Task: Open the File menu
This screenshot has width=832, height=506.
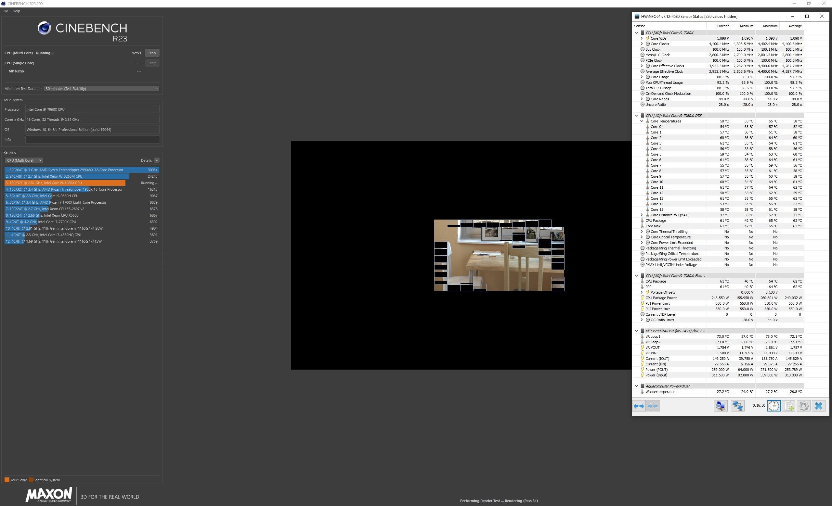Action: (5, 11)
